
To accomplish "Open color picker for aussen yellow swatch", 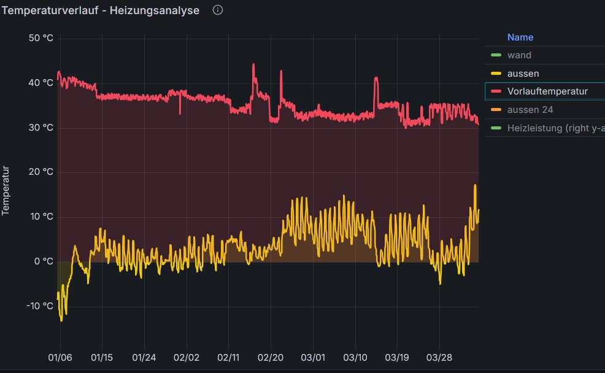I will coord(496,73).
